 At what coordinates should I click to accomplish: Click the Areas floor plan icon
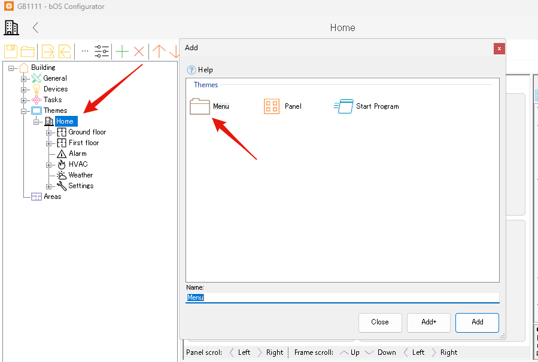click(x=37, y=197)
